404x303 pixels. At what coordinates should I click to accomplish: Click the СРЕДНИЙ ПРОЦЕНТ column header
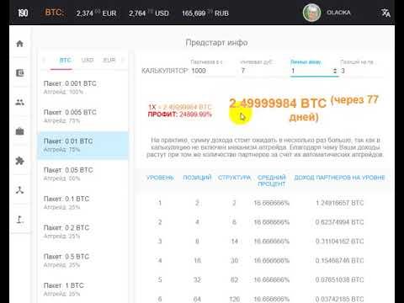tap(272, 181)
